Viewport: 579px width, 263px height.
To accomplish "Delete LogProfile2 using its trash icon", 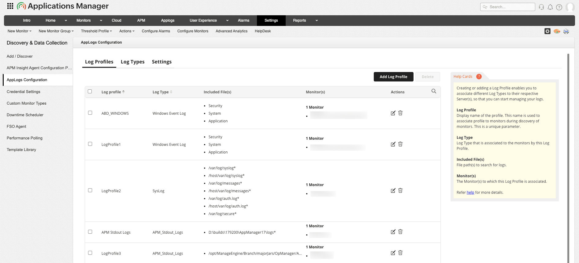I will (x=400, y=190).
